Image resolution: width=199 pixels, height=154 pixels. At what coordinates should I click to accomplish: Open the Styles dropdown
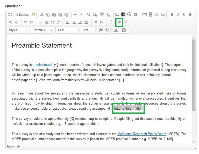click(x=18, y=30)
